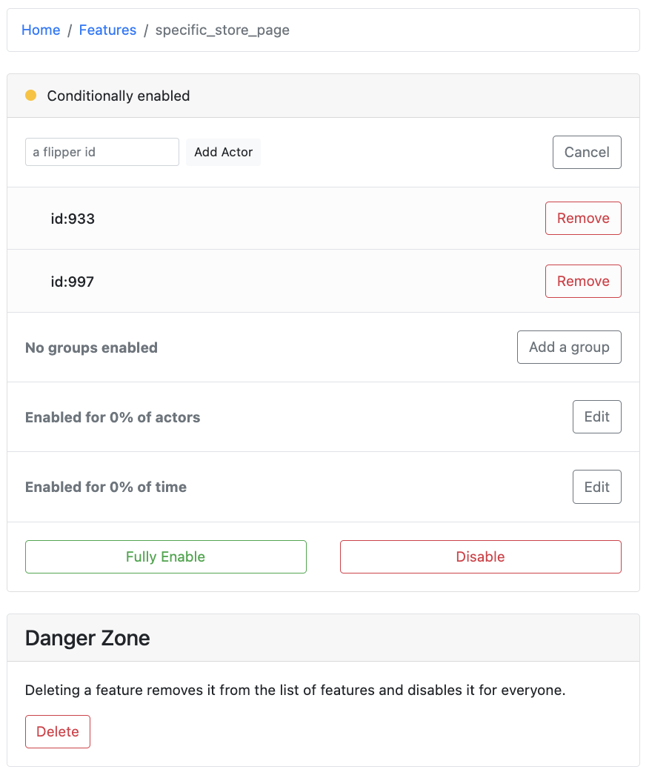Click the Danger Zone heading

[x=87, y=638]
